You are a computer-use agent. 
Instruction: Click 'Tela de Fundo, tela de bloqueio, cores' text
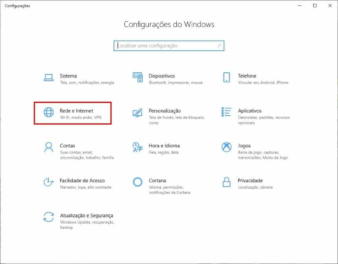(177, 120)
